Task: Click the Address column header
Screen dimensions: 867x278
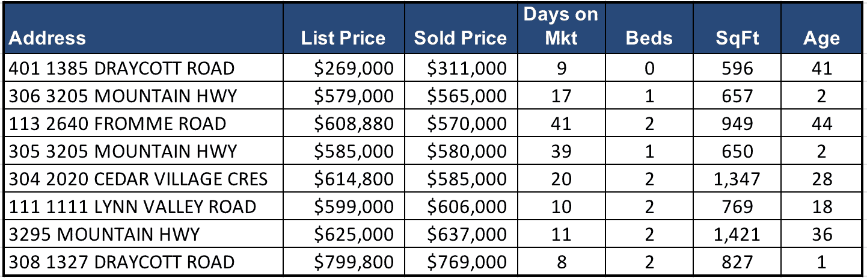Action: pyautogui.click(x=47, y=39)
